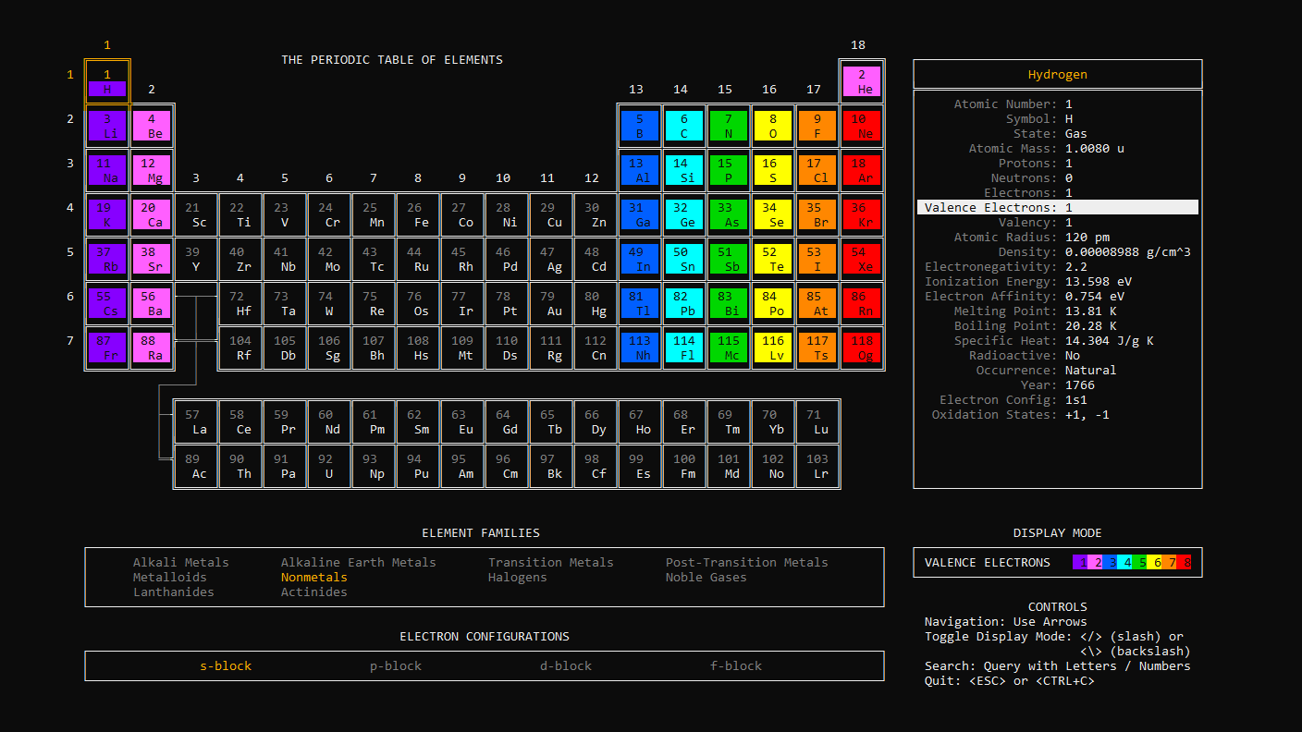Select Gold (Au) in the periodic table

[x=552, y=303]
